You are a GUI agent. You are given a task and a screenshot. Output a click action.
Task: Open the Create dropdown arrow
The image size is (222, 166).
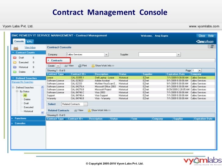58,66
